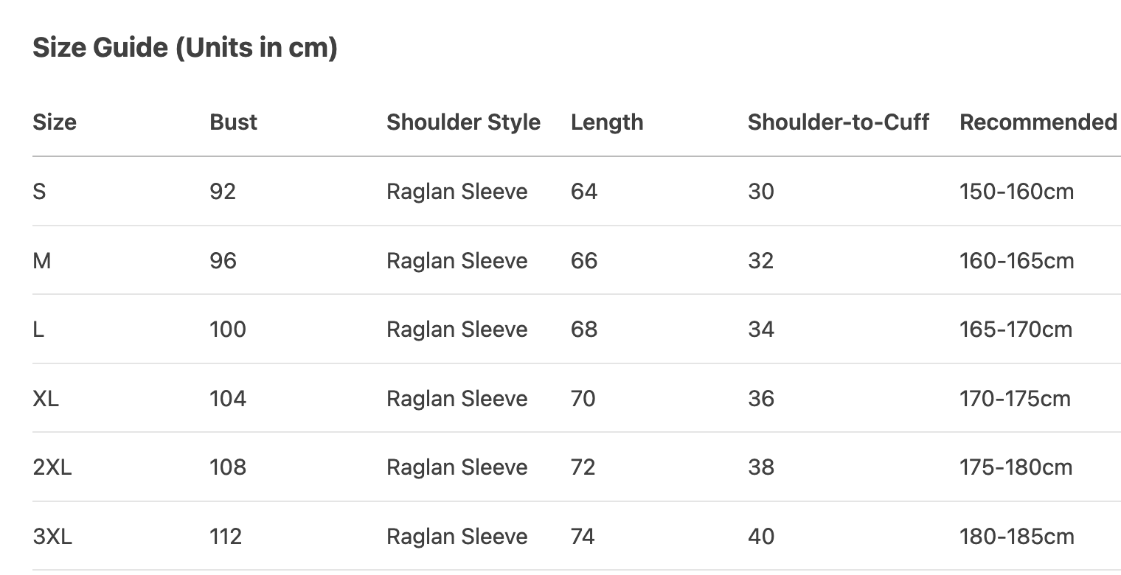Click the 2XL size row label
This screenshot has width=1121, height=575.
pos(52,467)
